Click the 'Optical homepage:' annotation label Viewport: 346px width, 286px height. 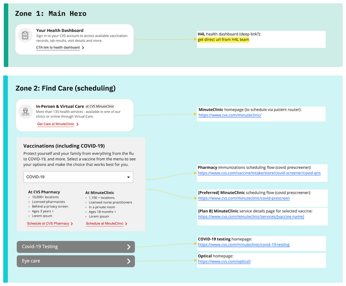(216, 256)
